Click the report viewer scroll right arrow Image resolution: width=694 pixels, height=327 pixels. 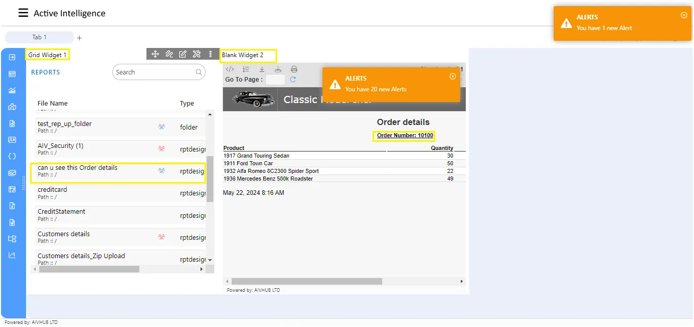(462, 281)
